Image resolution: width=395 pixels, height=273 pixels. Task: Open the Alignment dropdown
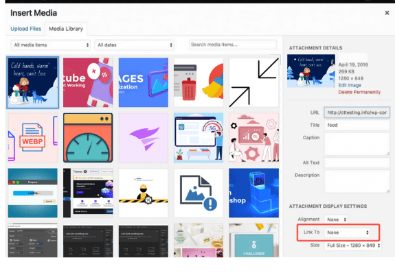pos(336,219)
